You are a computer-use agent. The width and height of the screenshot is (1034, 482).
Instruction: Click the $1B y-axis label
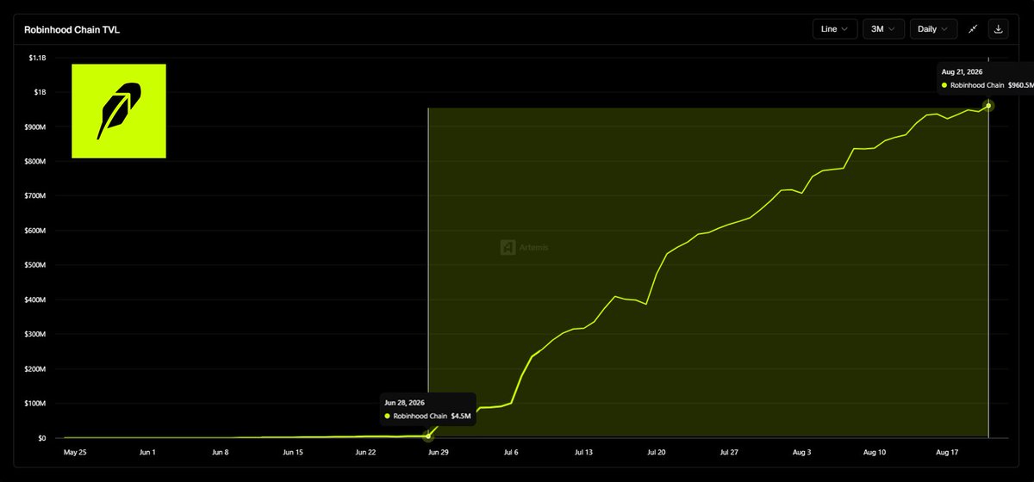40,92
